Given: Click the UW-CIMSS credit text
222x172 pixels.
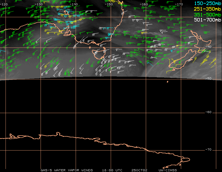Looking at the screenshot, I should [x=168, y=170].
